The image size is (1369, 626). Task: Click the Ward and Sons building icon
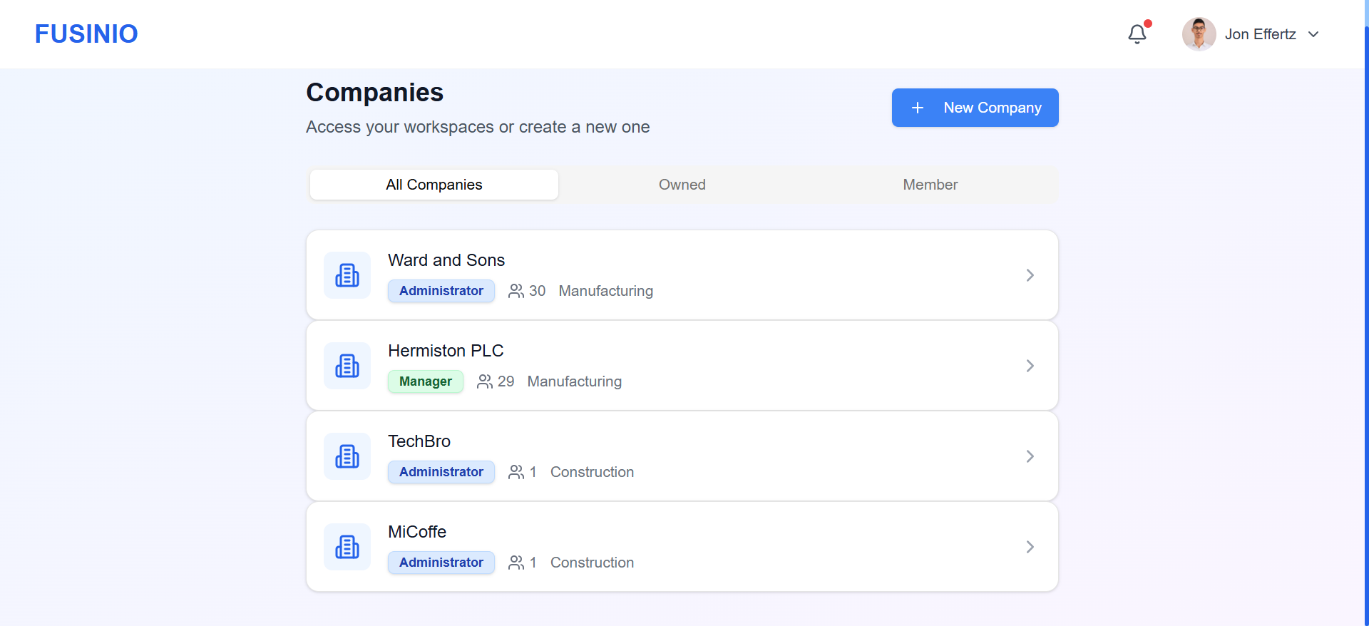pyautogui.click(x=347, y=275)
